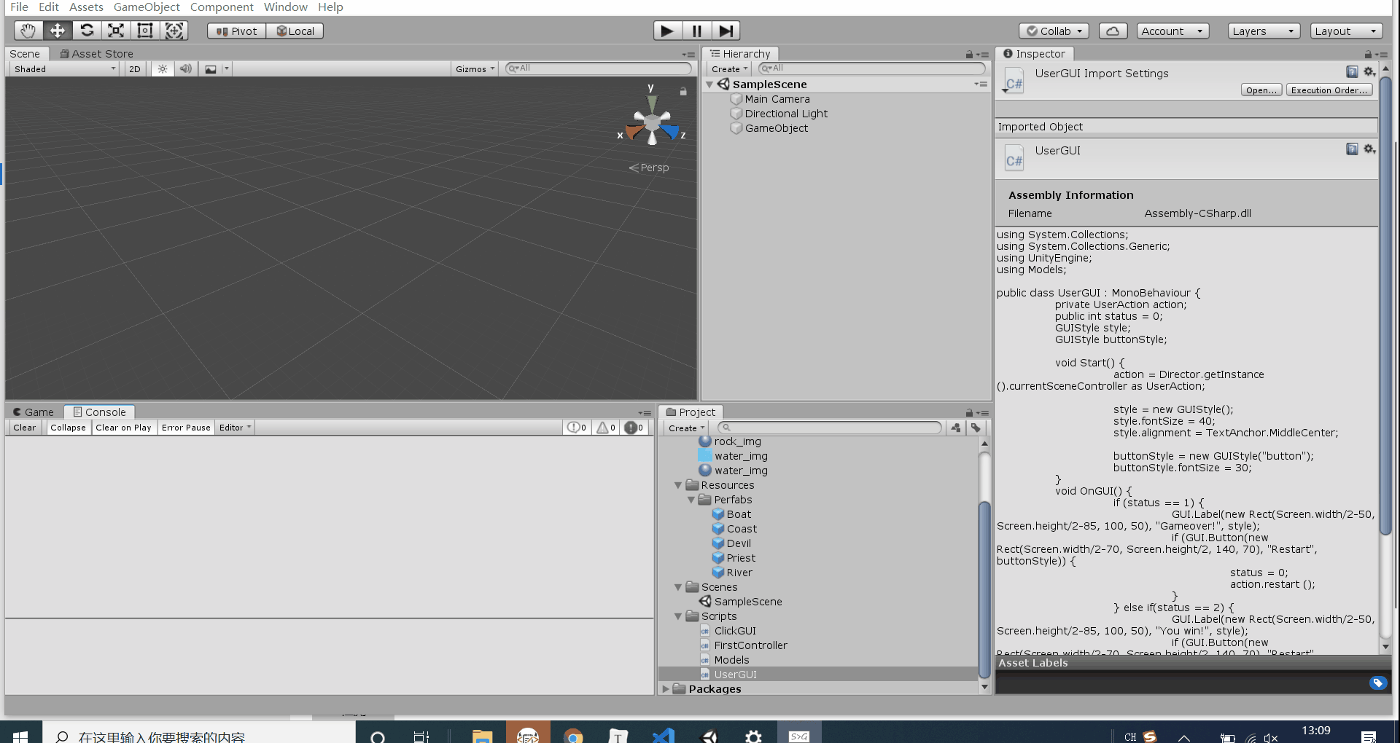Collapse the SampleScene hierarchy arrow

click(x=709, y=84)
